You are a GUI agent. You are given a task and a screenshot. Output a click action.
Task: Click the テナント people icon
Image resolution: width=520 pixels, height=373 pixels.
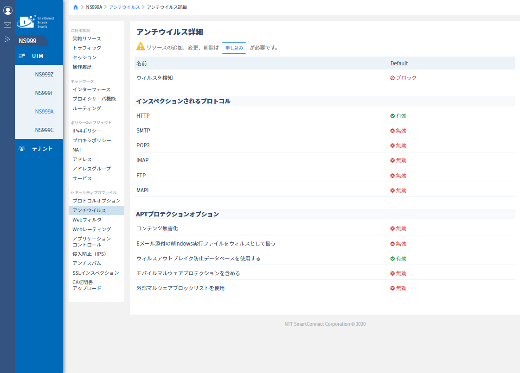(x=22, y=148)
